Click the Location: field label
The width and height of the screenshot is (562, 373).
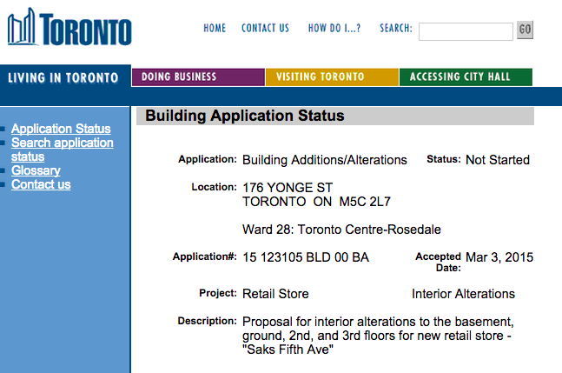(x=214, y=187)
